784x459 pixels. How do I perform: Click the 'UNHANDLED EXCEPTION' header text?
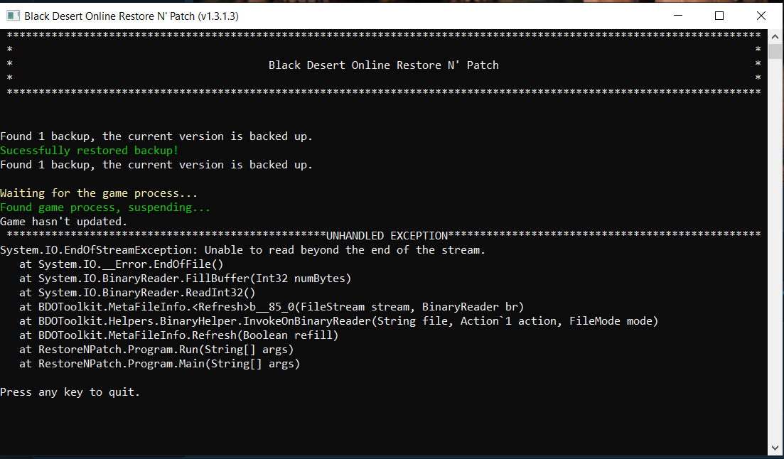[x=387, y=236]
